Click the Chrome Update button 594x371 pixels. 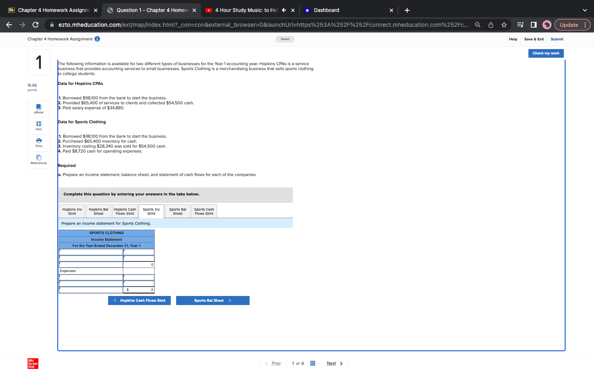(x=572, y=25)
